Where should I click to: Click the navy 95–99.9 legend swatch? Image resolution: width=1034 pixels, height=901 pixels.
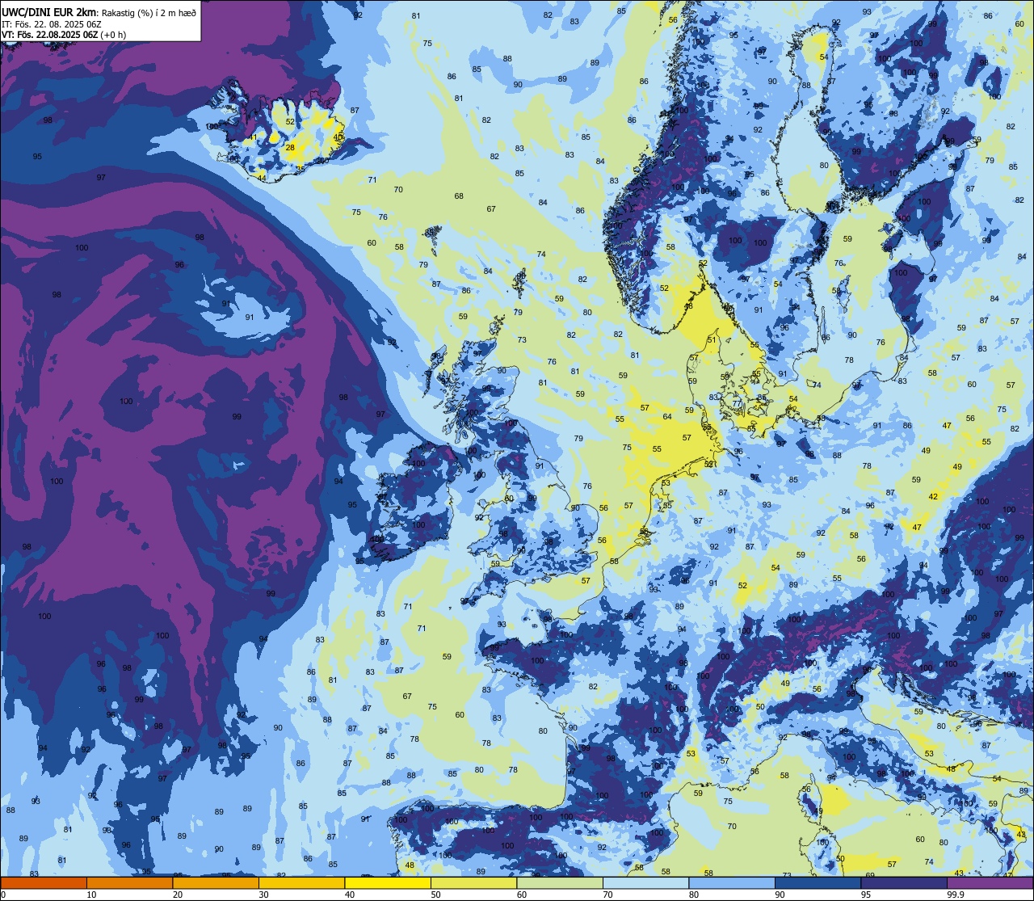pyautogui.click(x=904, y=882)
